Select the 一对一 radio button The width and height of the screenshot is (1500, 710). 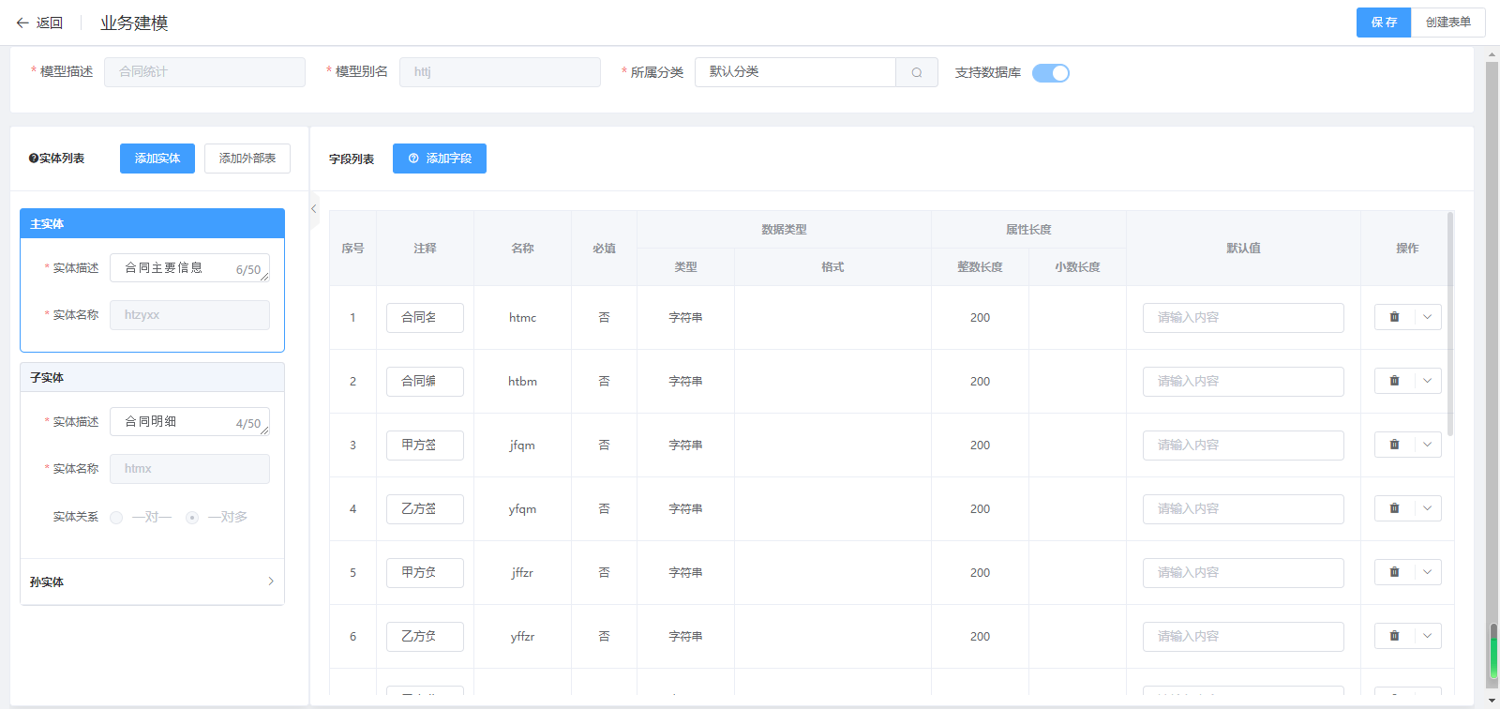116,518
